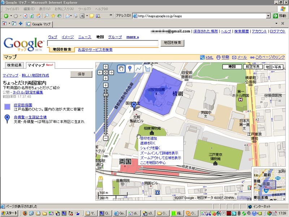Click the blue plus icon beside the tab
Viewport: 289px width, 217px height.
click(21, 24)
